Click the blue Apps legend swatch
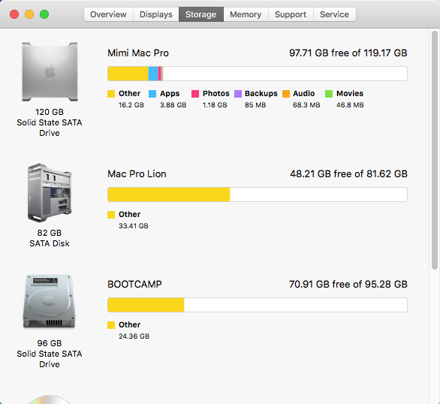The image size is (440, 404). 152,94
